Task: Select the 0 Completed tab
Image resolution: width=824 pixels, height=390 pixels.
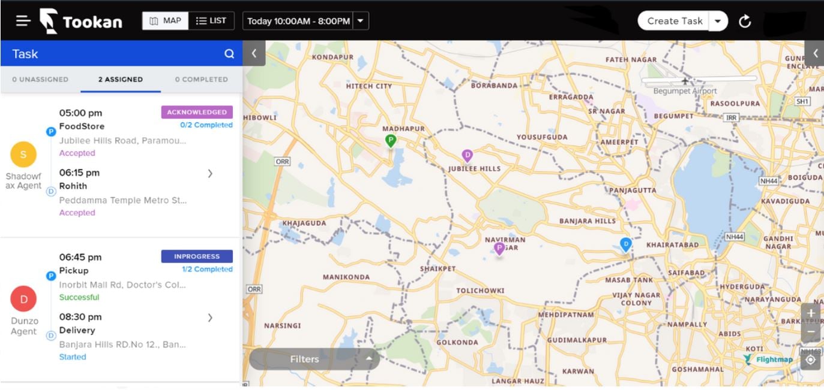Action: [201, 79]
